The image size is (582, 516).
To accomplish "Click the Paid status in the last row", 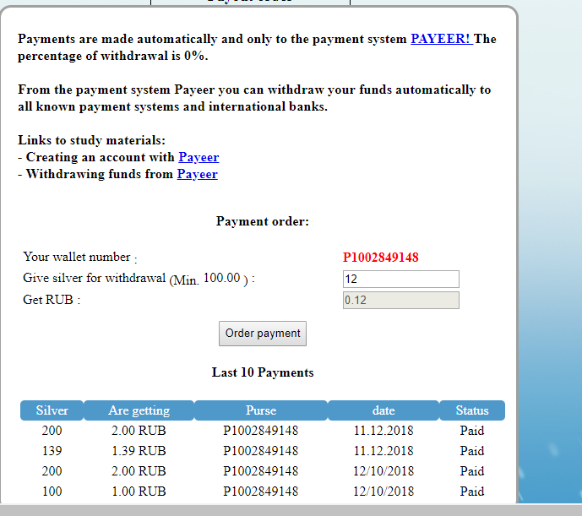I will coord(472,492).
